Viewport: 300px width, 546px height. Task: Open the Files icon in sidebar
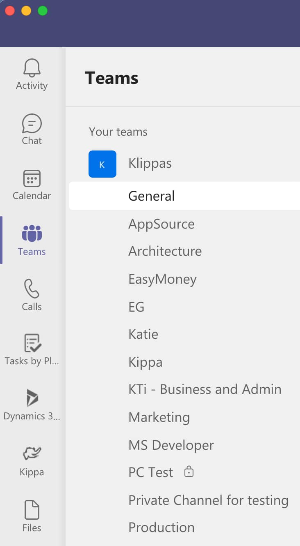pyautogui.click(x=32, y=510)
